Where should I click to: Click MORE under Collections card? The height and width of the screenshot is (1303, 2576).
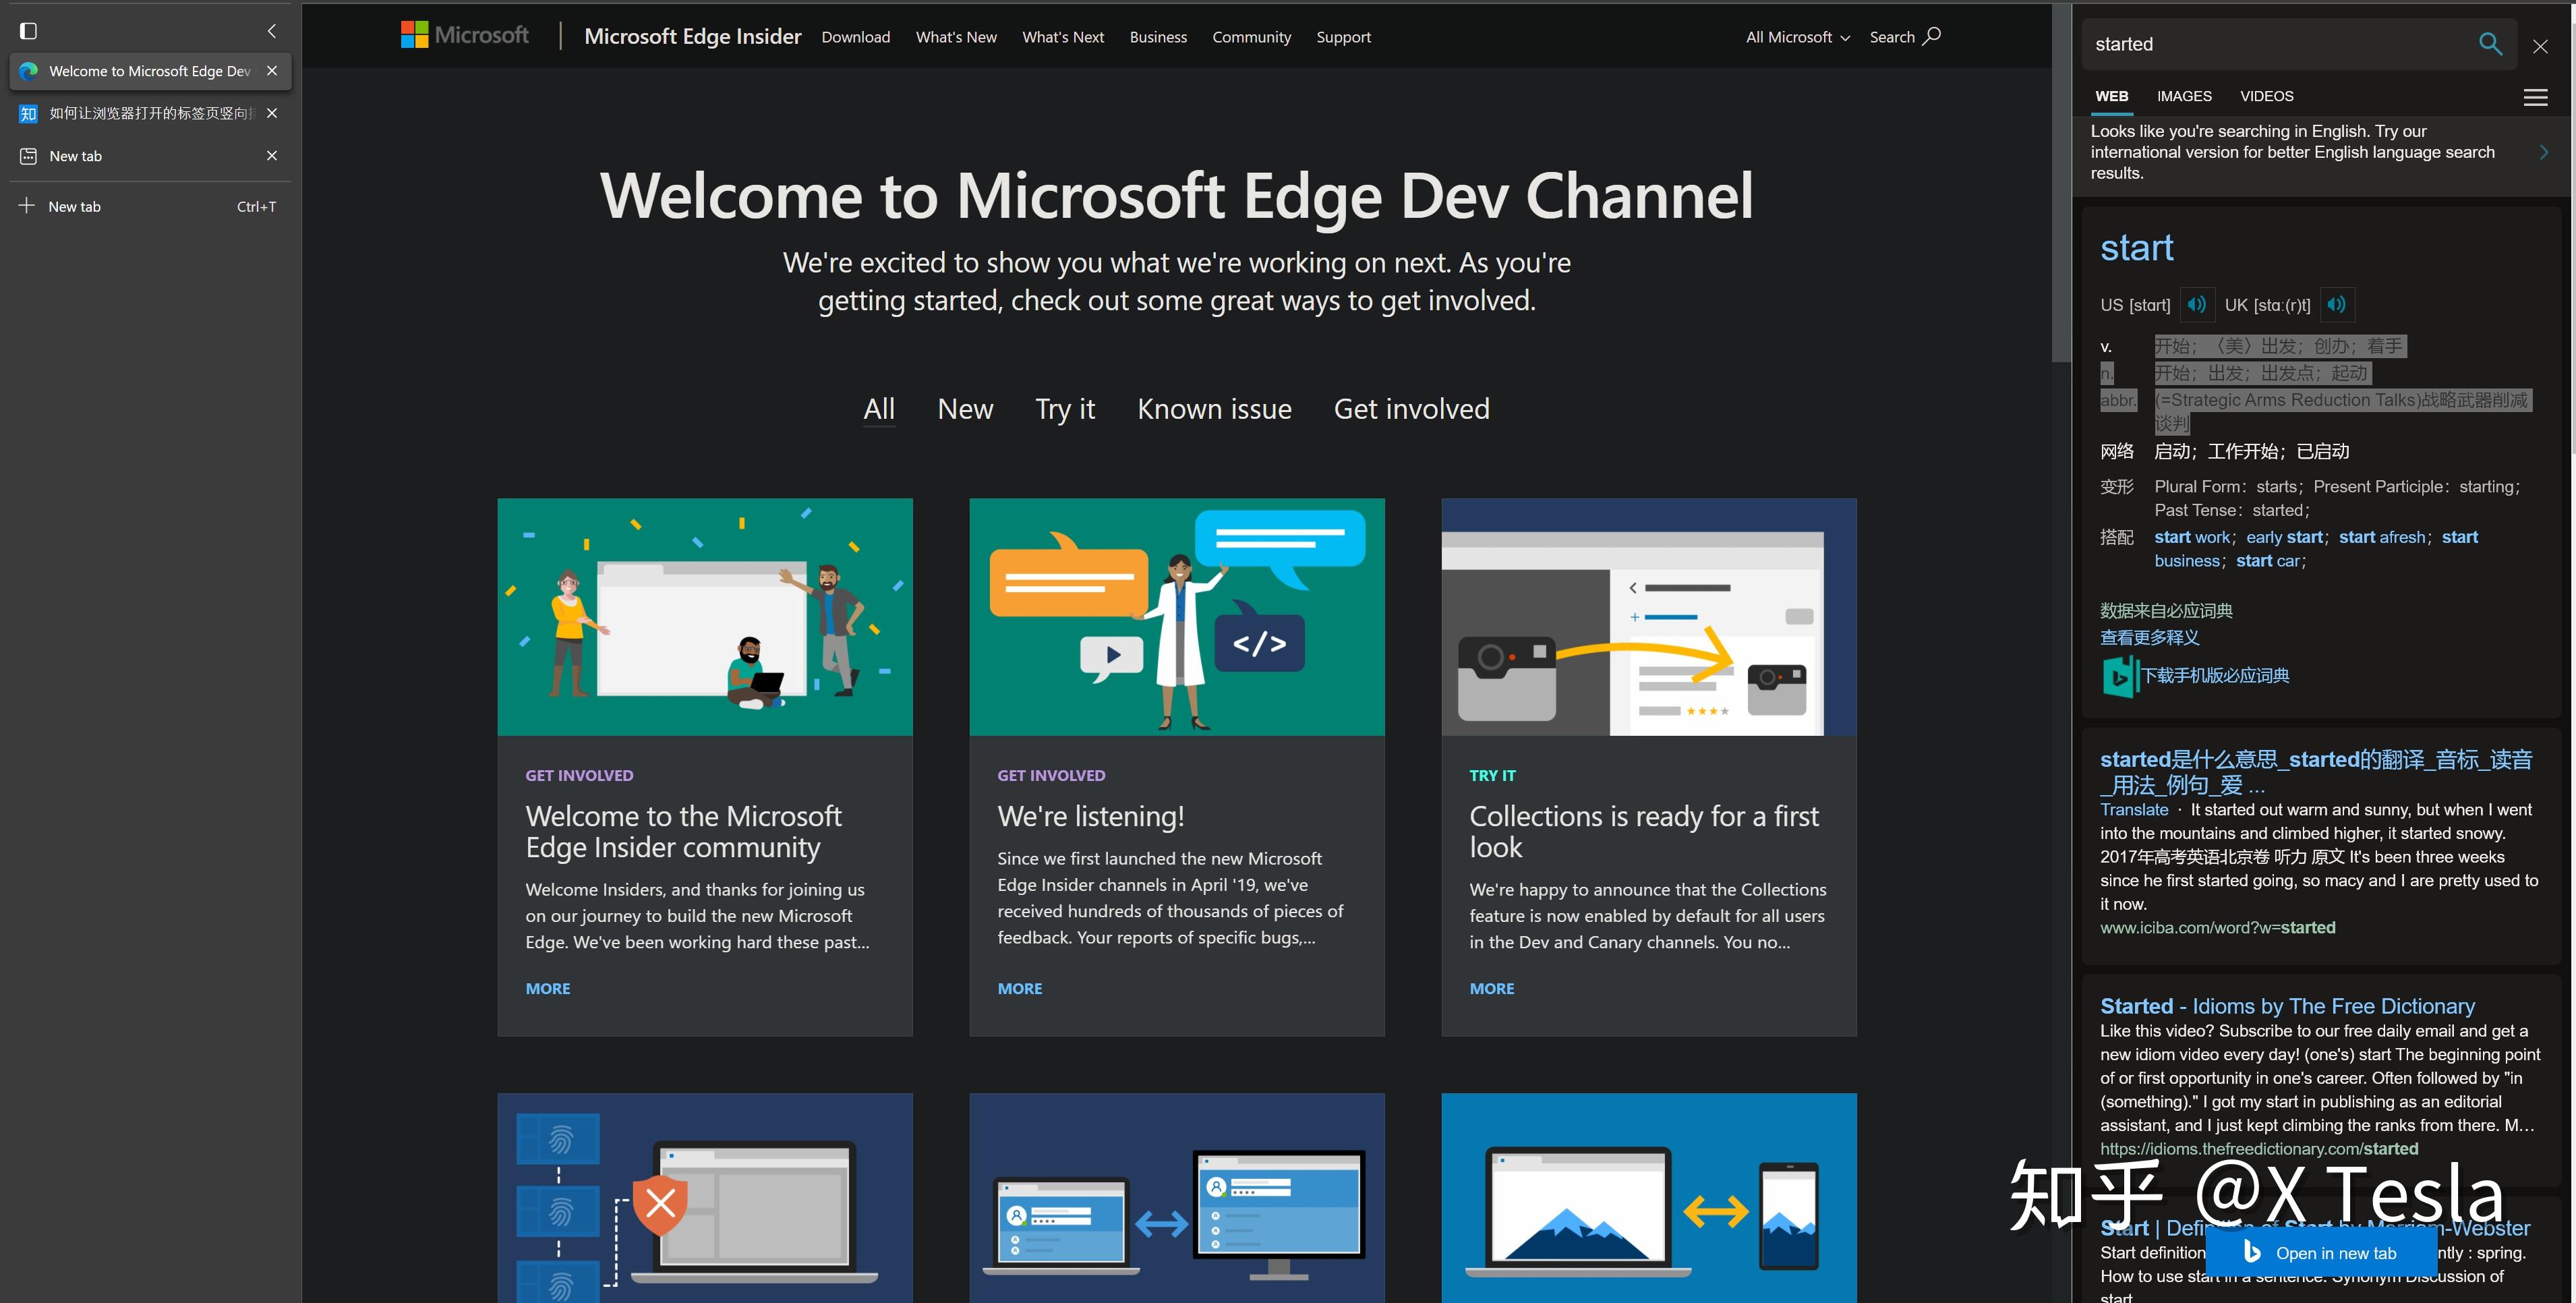click(1492, 988)
